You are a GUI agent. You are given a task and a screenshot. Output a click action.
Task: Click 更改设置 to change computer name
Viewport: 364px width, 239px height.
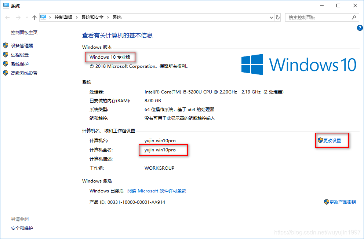[x=332, y=140]
